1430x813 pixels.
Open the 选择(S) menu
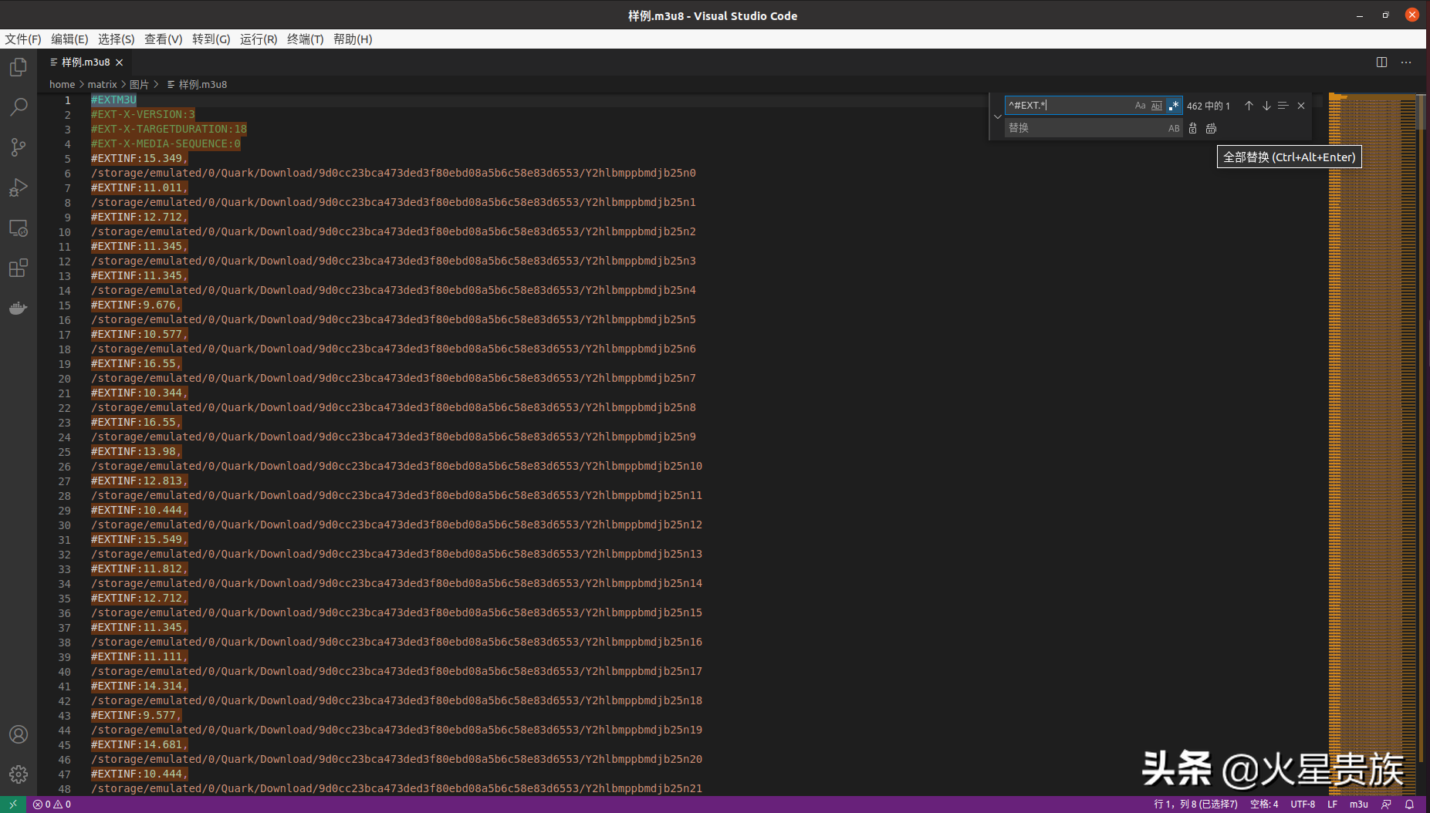pos(117,39)
